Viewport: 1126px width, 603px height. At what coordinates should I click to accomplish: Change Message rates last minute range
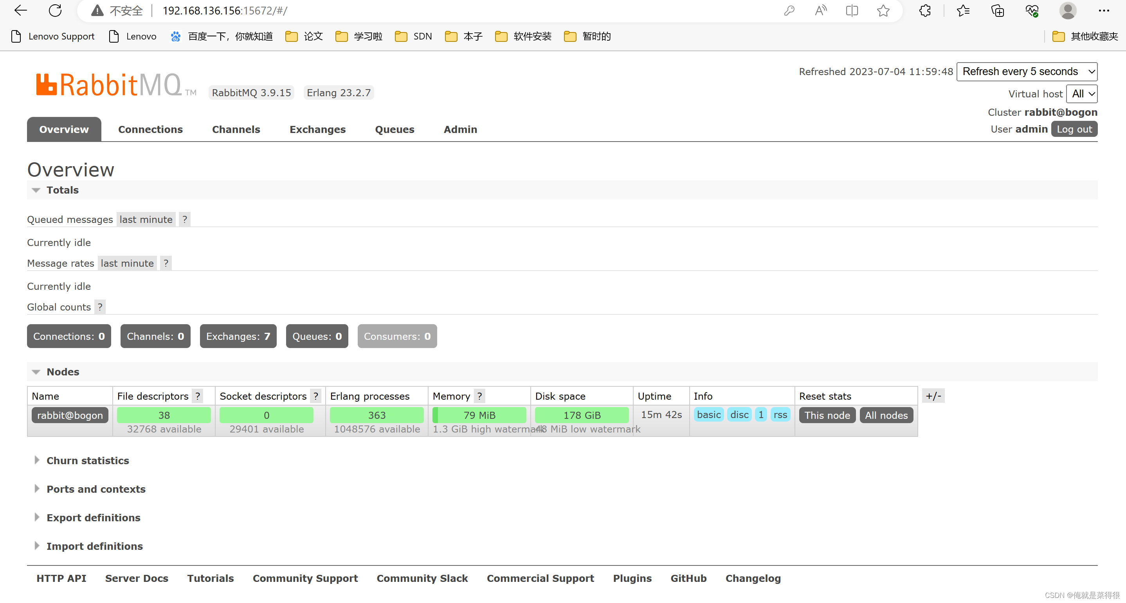127,263
